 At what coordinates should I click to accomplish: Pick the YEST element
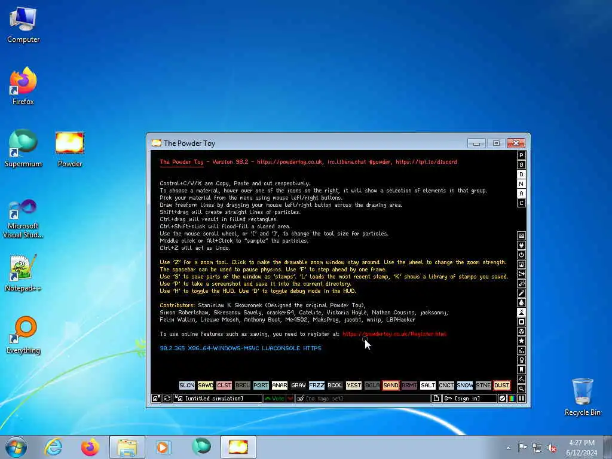click(354, 385)
